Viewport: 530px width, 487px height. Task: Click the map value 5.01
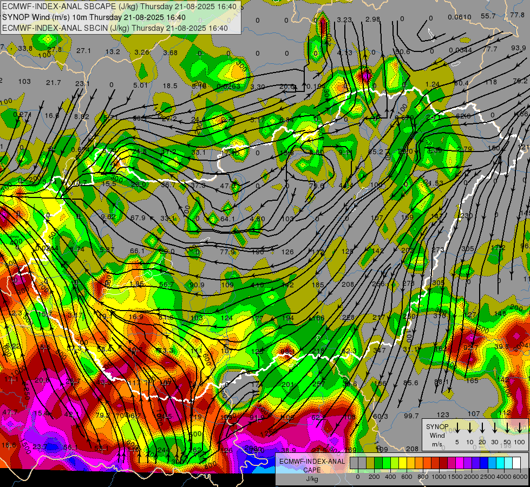140,85
